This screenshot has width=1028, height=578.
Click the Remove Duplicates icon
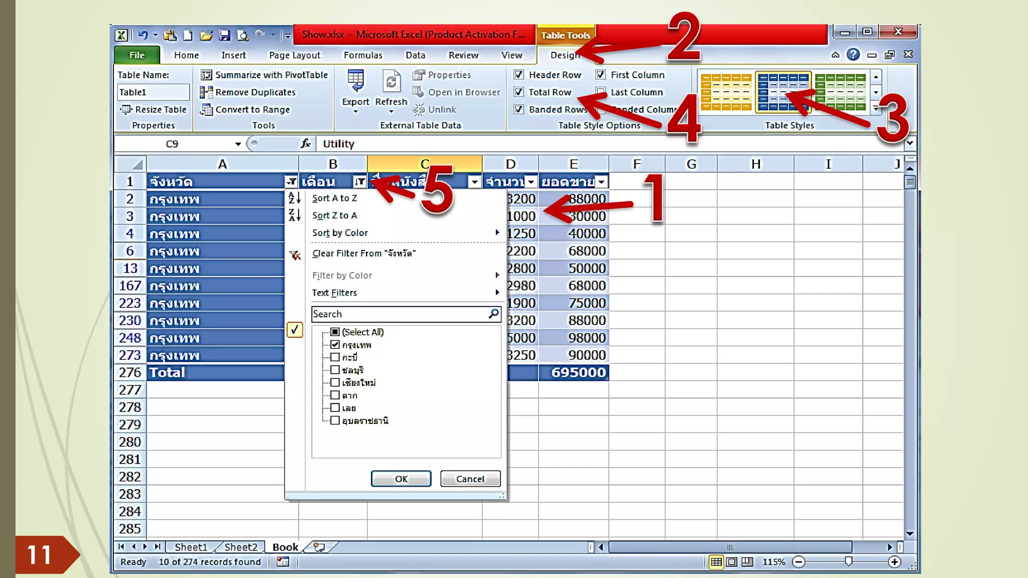coord(206,92)
